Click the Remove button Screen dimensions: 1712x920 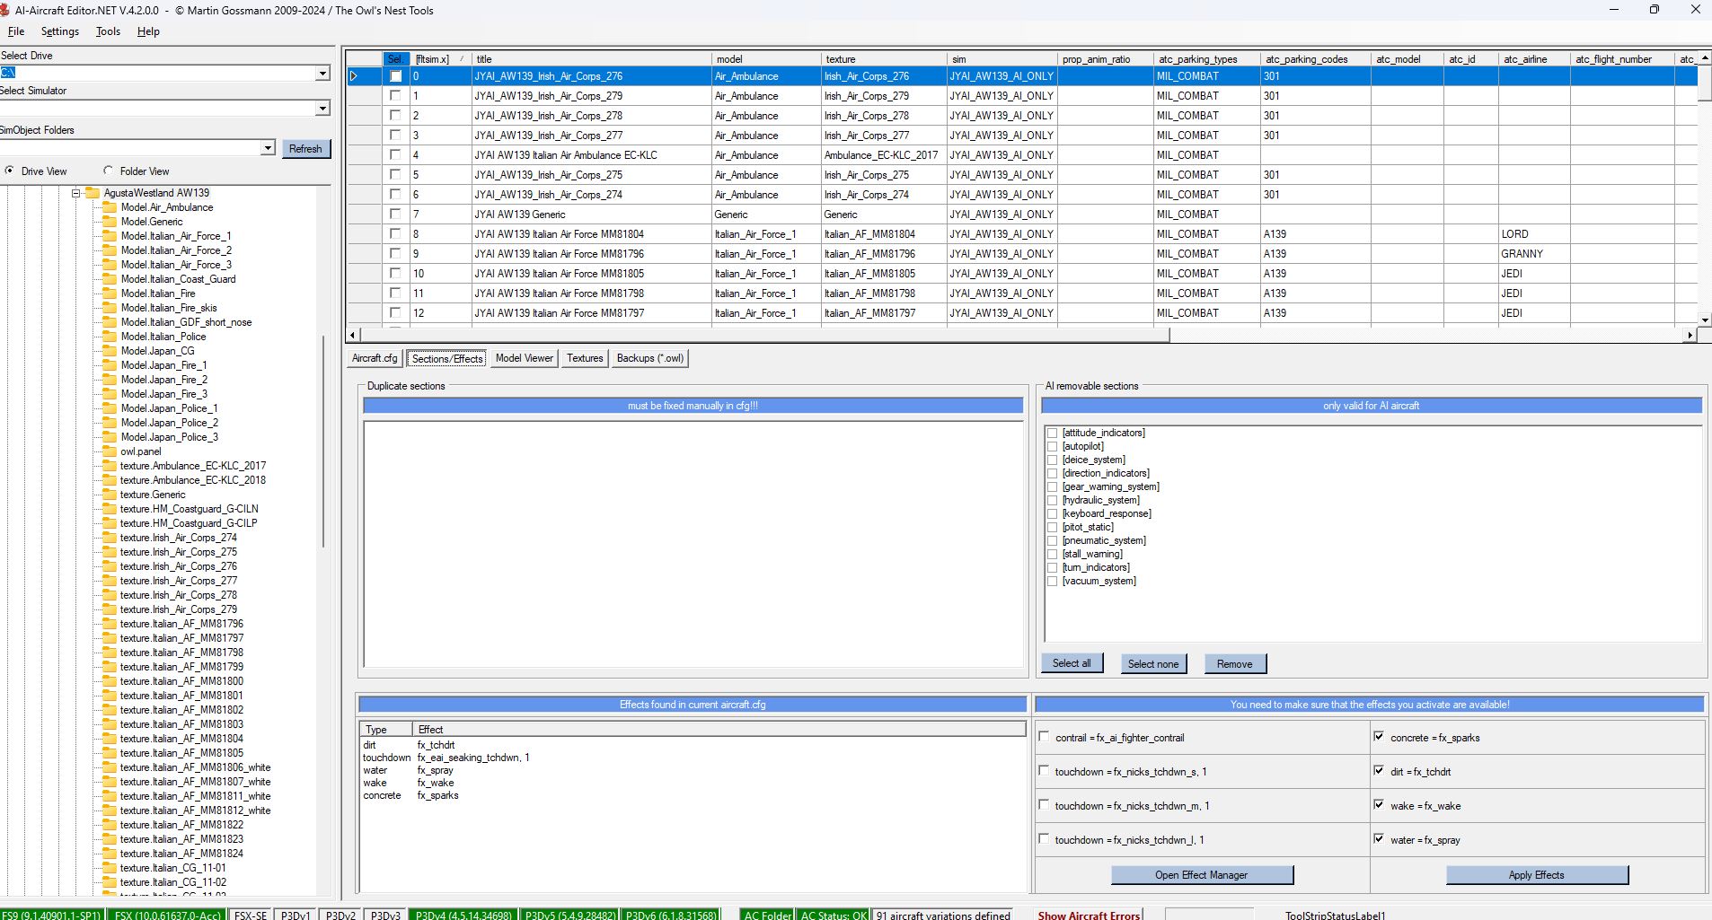[x=1234, y=663]
